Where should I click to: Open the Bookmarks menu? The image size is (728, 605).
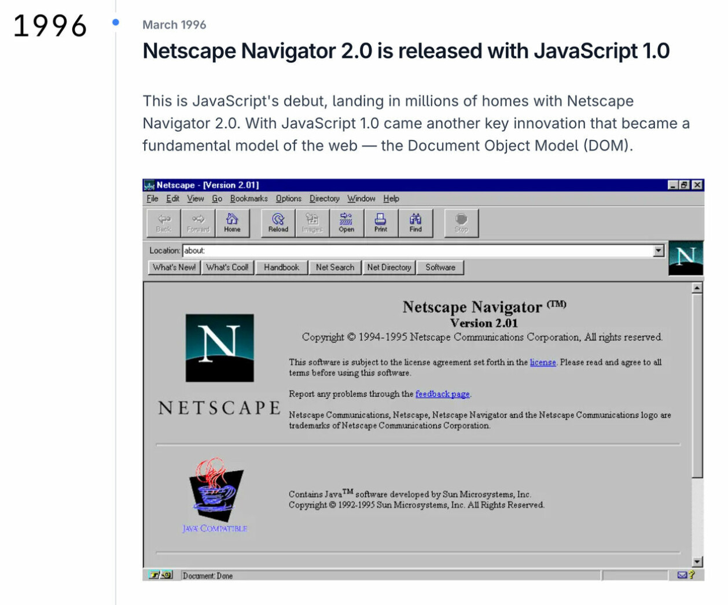tap(249, 198)
